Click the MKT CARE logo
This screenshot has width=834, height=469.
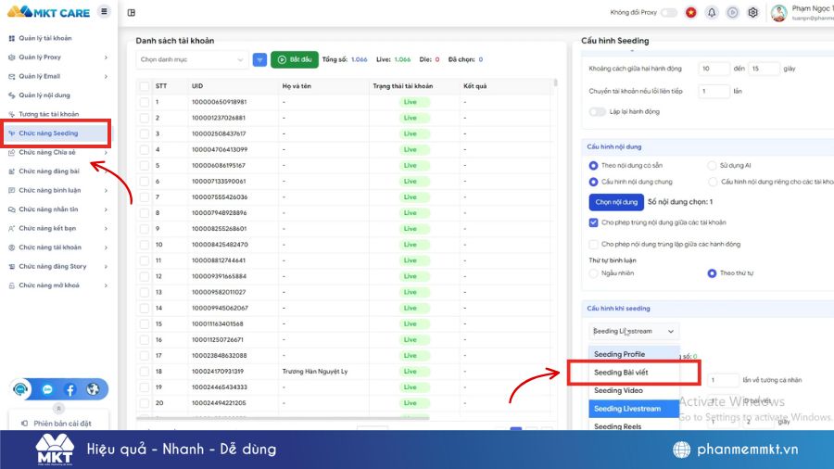tap(48, 12)
